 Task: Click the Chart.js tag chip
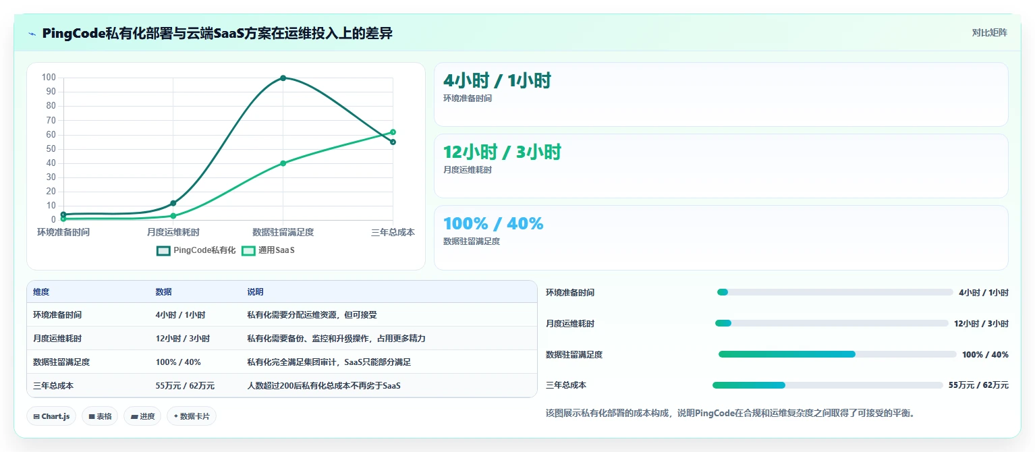tap(51, 416)
